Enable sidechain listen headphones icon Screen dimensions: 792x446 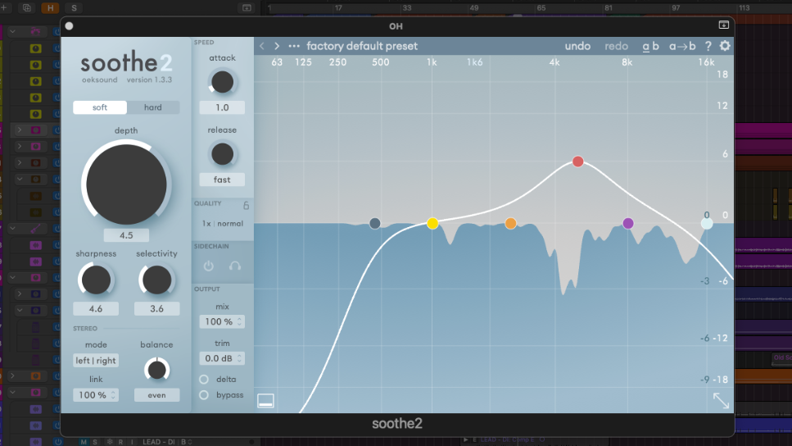235,266
